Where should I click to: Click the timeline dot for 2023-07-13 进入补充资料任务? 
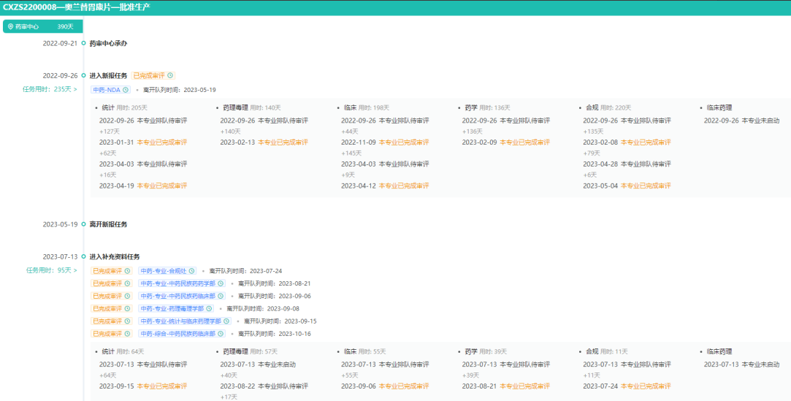83,257
